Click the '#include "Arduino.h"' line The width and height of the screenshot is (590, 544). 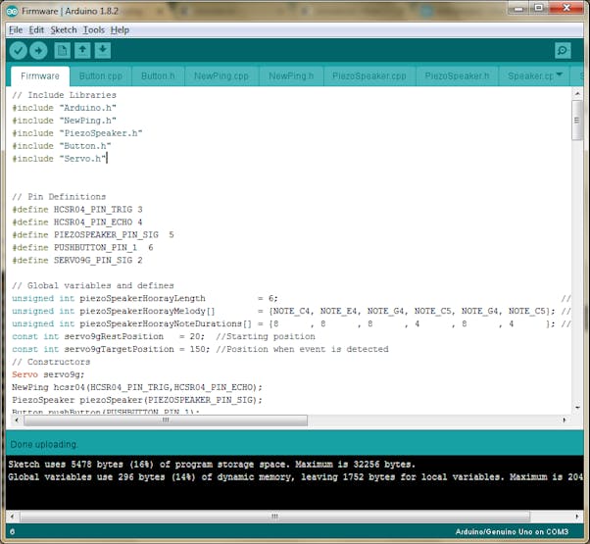click(65, 108)
